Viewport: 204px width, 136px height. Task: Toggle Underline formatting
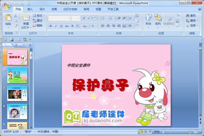click(x=61, y=26)
